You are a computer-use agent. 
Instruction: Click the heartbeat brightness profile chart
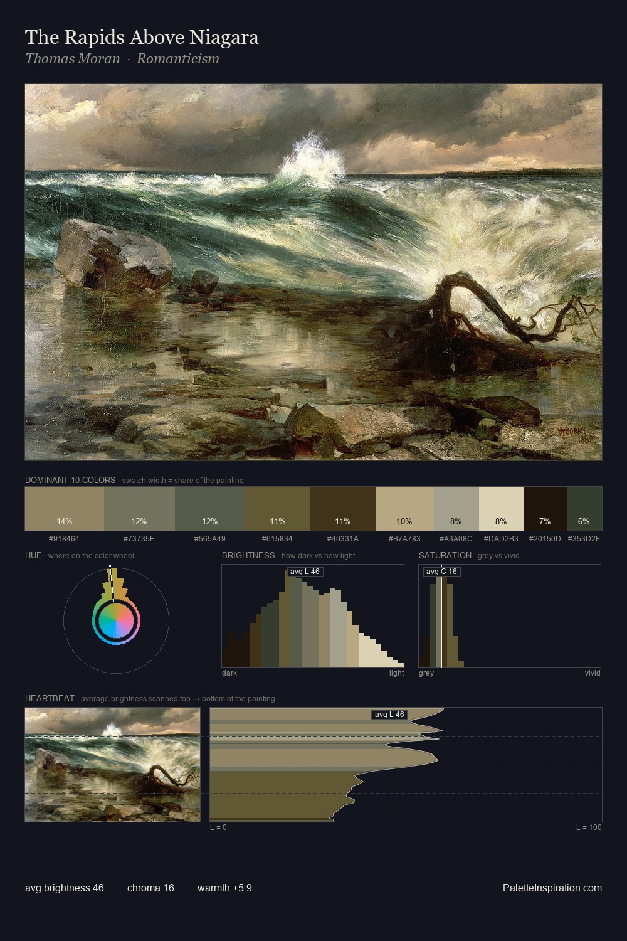(406, 765)
